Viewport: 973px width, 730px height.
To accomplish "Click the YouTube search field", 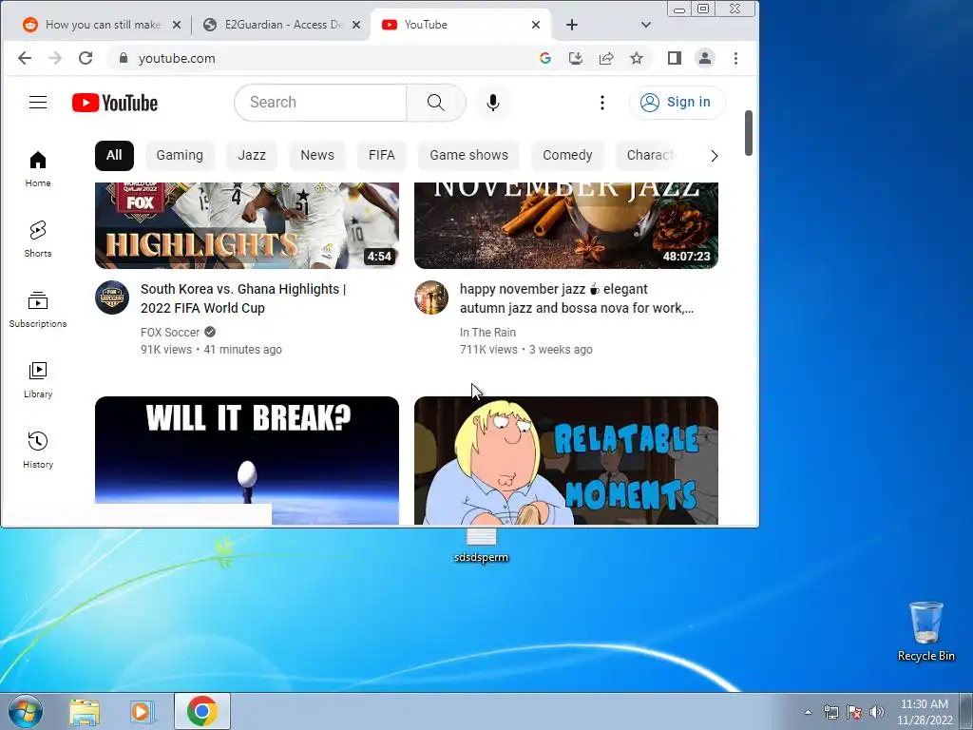I will [x=320, y=103].
